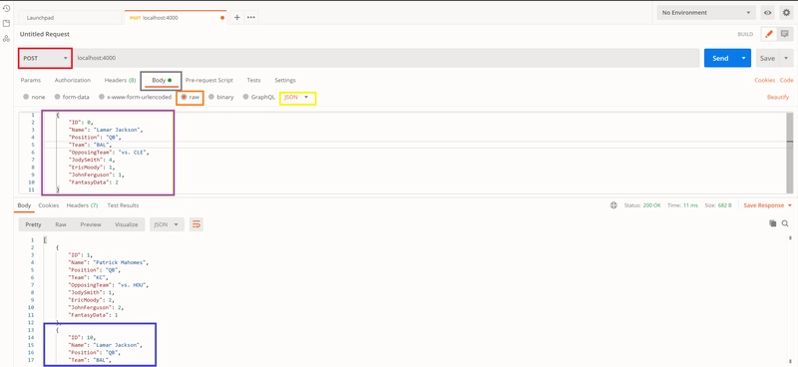Toggle the wrap lines icon in response

tap(196, 224)
